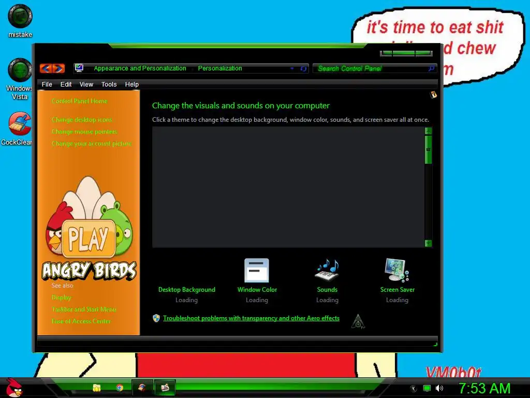
Task: Select the Personalization breadcrumb
Action: 220,68
